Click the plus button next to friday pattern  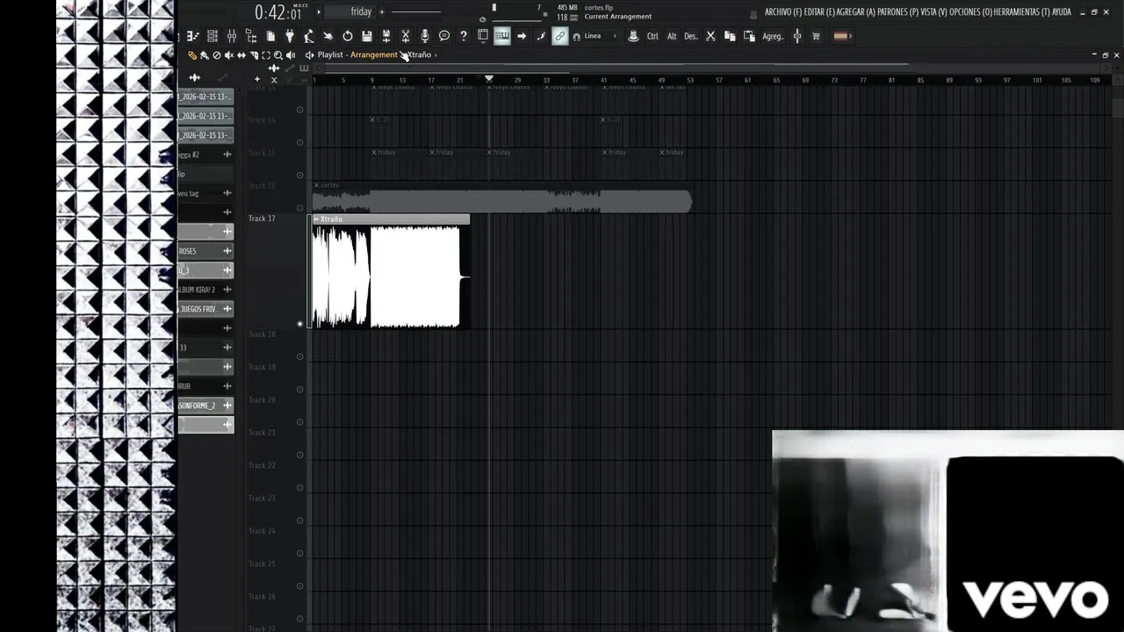pos(382,12)
